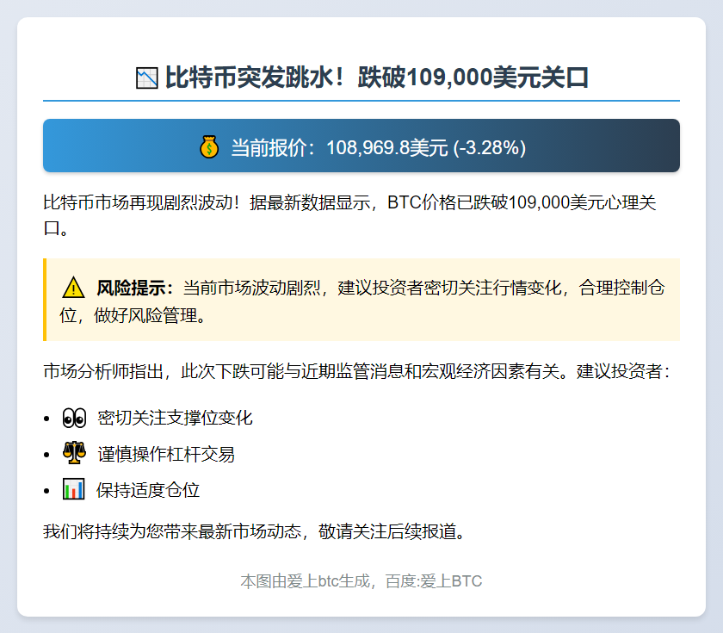Select the money bag icon in the price banner

pyautogui.click(x=209, y=146)
